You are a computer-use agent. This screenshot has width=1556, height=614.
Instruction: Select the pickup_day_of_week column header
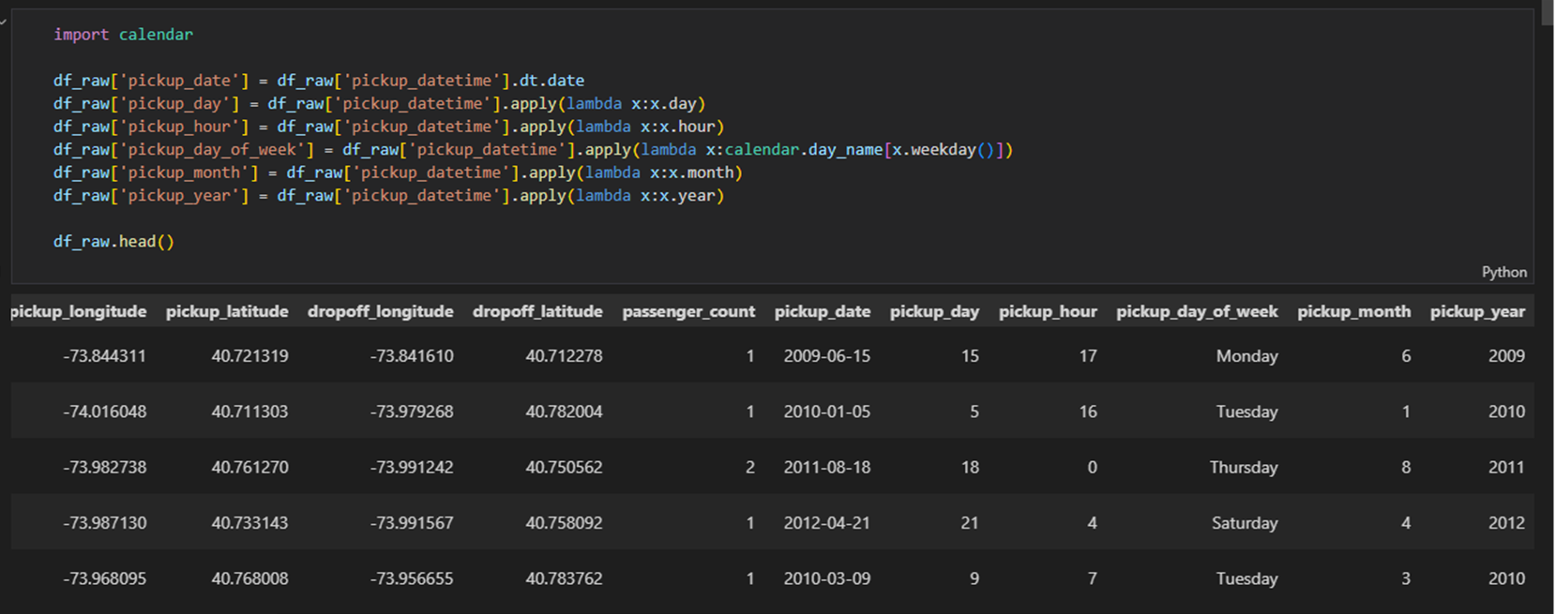1197,311
